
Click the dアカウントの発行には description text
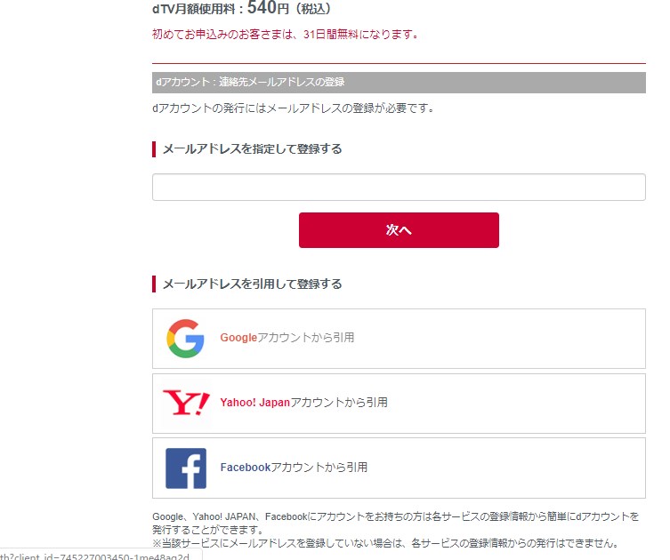pos(293,108)
